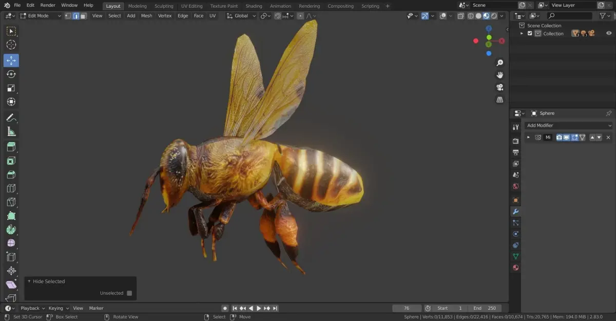The height and width of the screenshot is (321, 616).
Task: Open the Global transform orientation dropdown
Action: (x=241, y=16)
